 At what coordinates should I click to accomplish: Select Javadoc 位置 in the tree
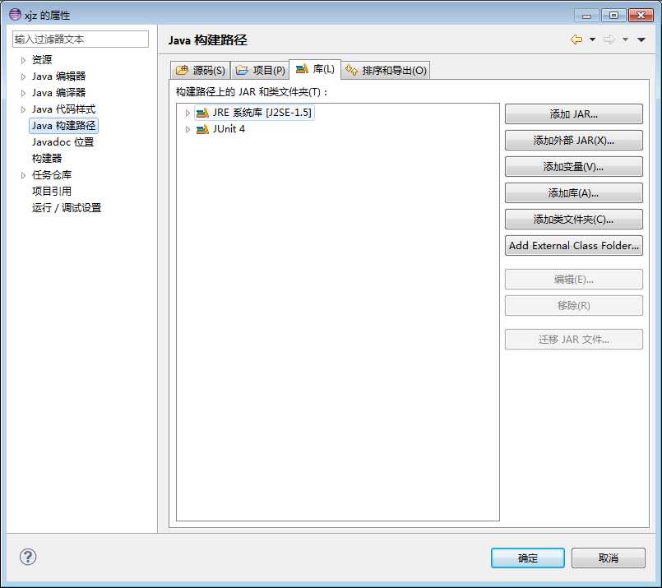62,142
